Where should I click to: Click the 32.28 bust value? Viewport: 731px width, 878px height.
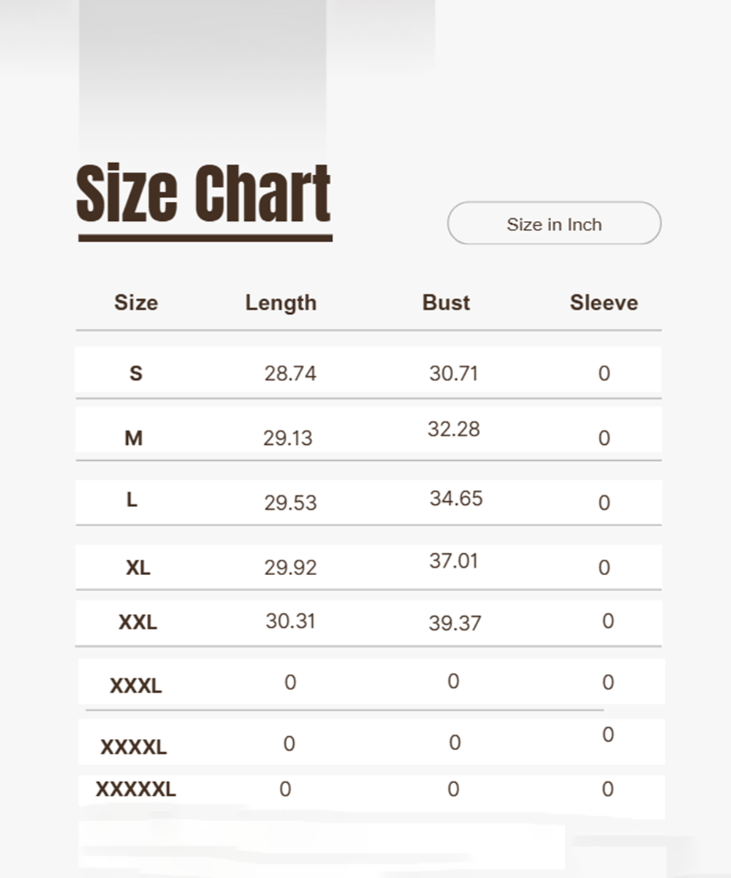click(454, 429)
